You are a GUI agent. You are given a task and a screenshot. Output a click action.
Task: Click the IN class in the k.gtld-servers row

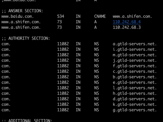pos(78,104)
